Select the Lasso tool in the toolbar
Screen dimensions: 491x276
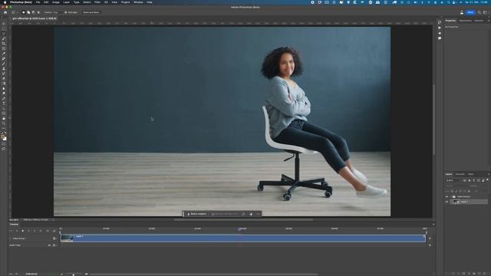point(4,34)
